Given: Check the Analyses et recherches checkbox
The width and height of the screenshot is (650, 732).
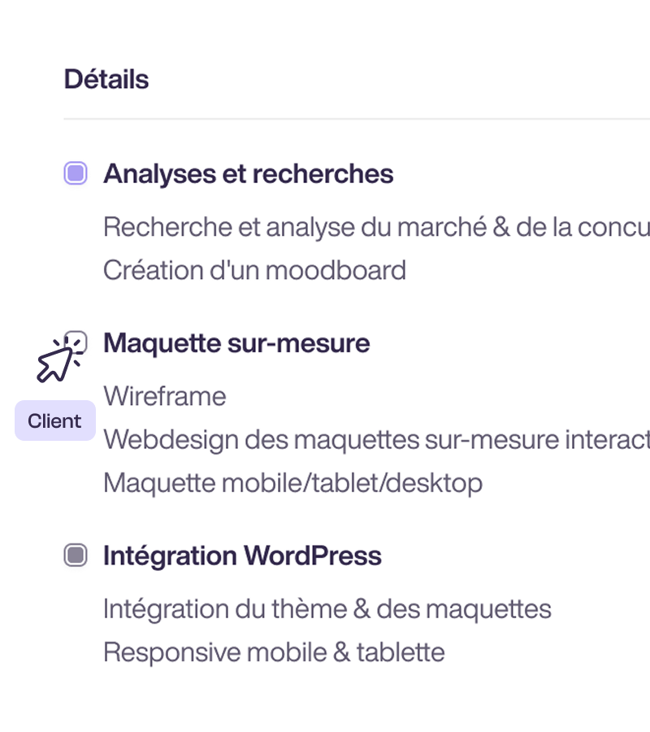Looking at the screenshot, I should click(76, 173).
